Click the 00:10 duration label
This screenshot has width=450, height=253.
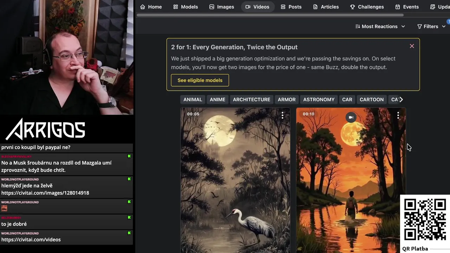(x=308, y=114)
